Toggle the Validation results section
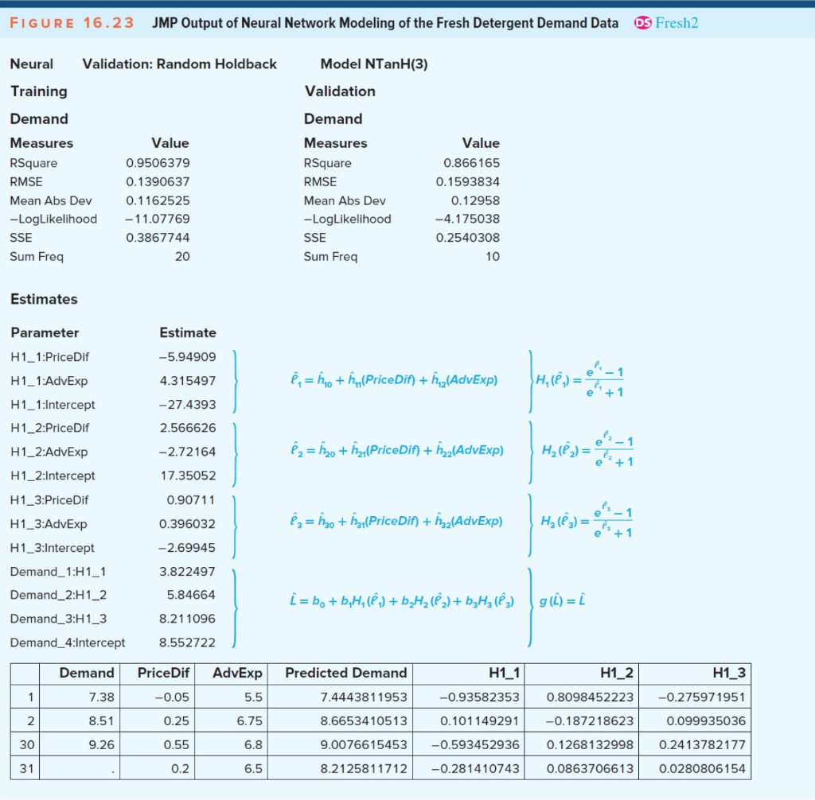The image size is (815, 800). coord(341,91)
